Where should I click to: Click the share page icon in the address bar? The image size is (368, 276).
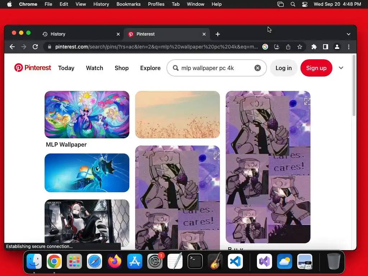coord(288,47)
